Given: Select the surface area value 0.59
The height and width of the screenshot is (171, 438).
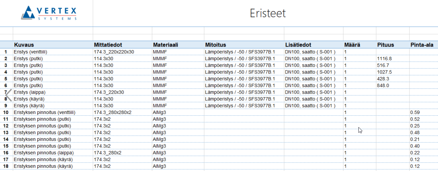Looking at the screenshot, I should click(x=415, y=112).
